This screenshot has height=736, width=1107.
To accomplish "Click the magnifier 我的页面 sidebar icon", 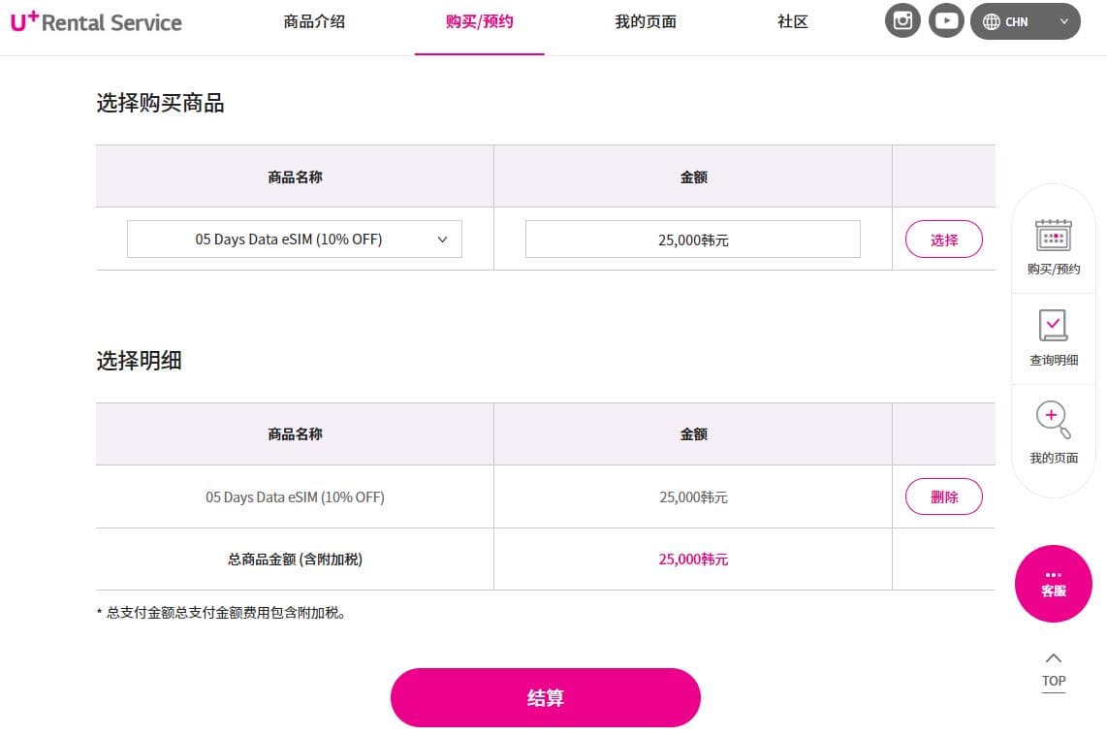I will click(x=1054, y=420).
